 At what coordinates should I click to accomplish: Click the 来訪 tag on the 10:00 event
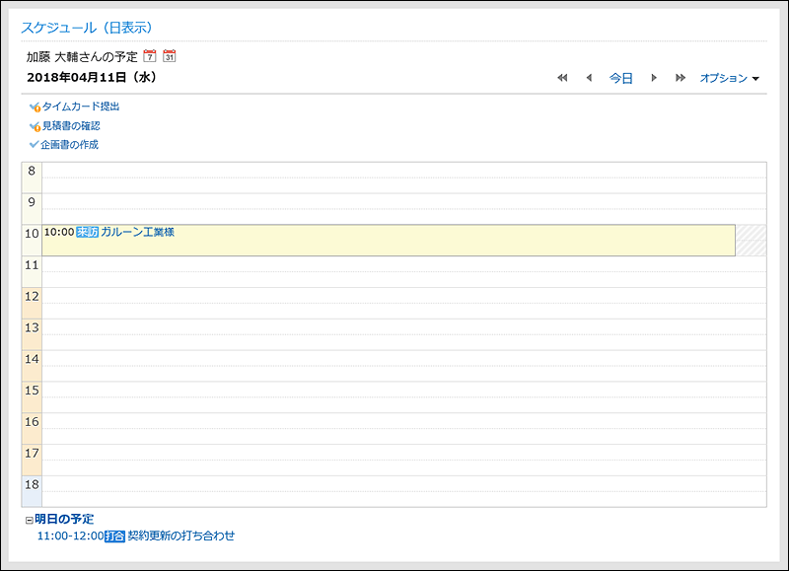[87, 232]
